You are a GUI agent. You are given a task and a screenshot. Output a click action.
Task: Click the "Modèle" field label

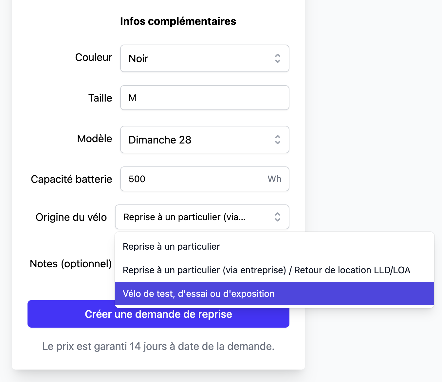point(95,139)
